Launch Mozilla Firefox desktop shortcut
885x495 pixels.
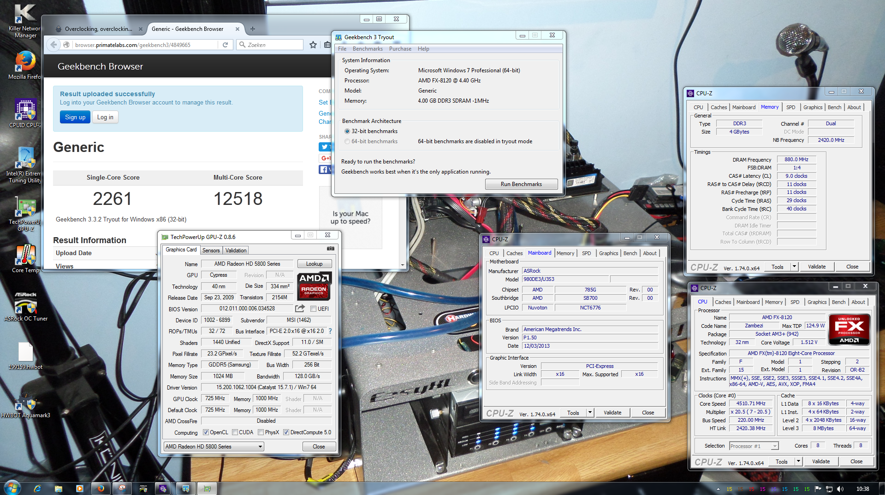tap(25, 65)
